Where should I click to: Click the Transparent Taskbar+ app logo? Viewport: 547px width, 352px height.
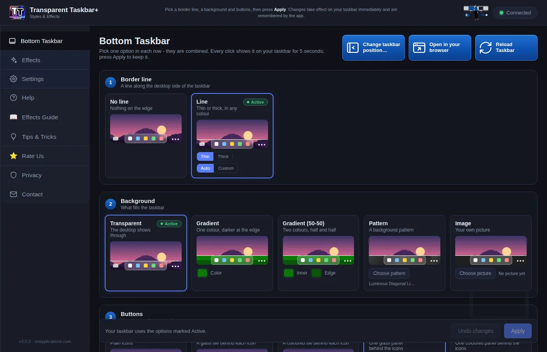(x=17, y=13)
